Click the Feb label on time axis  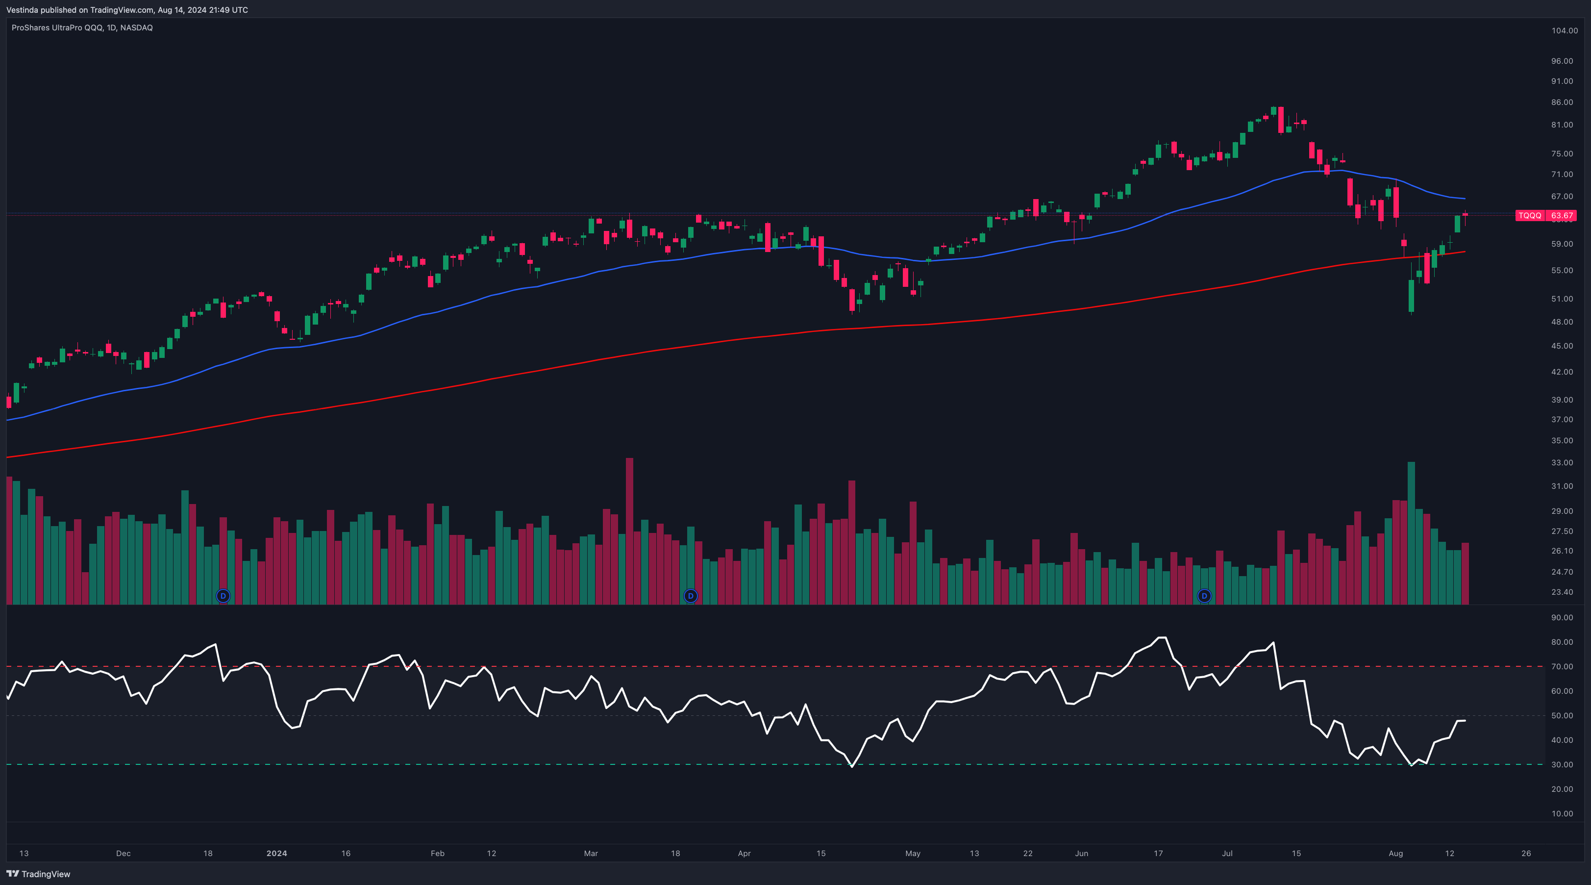437,854
